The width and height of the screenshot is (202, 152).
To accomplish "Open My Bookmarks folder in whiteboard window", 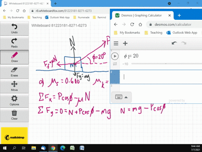I will coord(14,17).
